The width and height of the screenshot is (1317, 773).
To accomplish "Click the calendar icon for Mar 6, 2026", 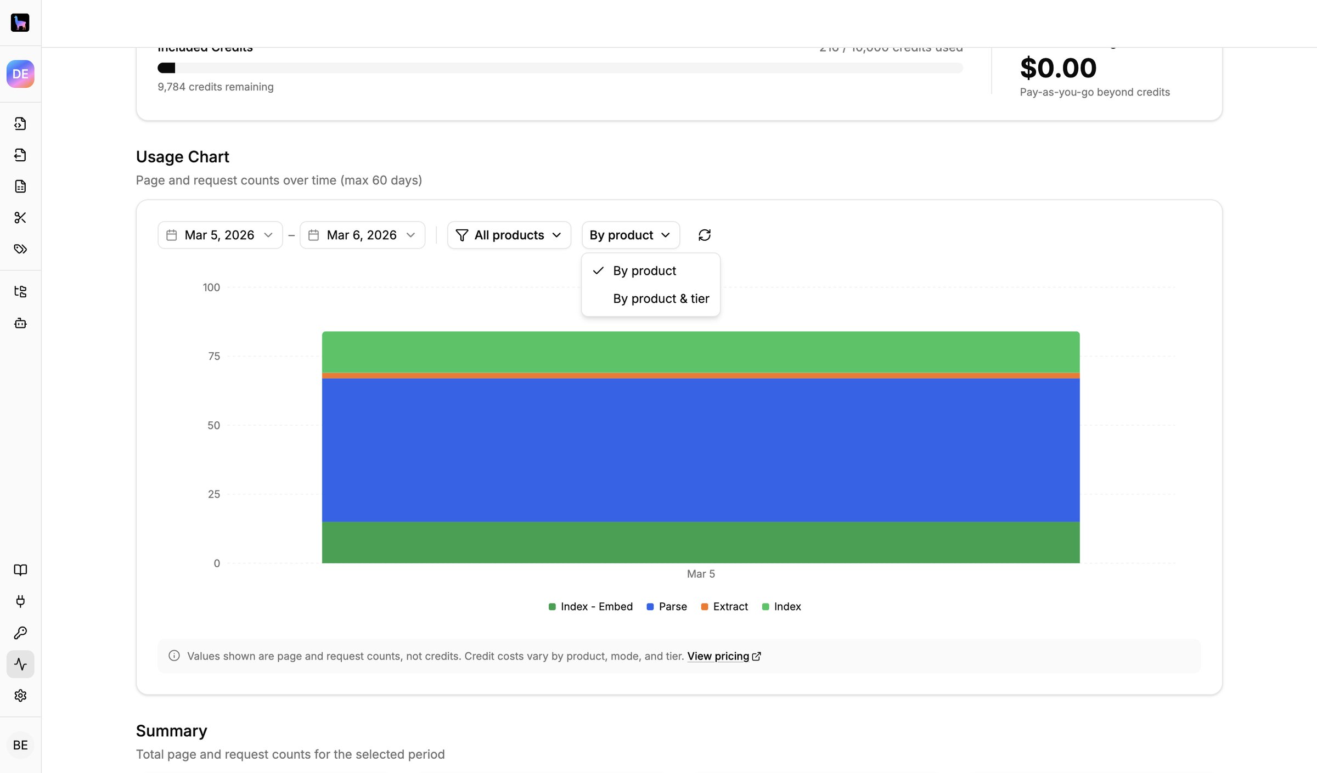I will (x=313, y=235).
